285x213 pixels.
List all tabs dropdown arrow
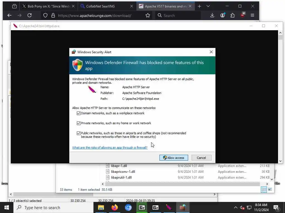click(208, 6)
